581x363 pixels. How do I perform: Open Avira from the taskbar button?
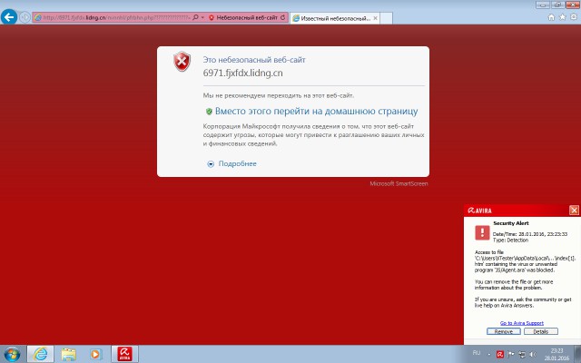(x=124, y=354)
